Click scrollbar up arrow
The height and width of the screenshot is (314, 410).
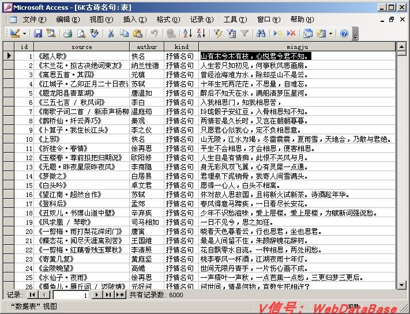(401, 47)
